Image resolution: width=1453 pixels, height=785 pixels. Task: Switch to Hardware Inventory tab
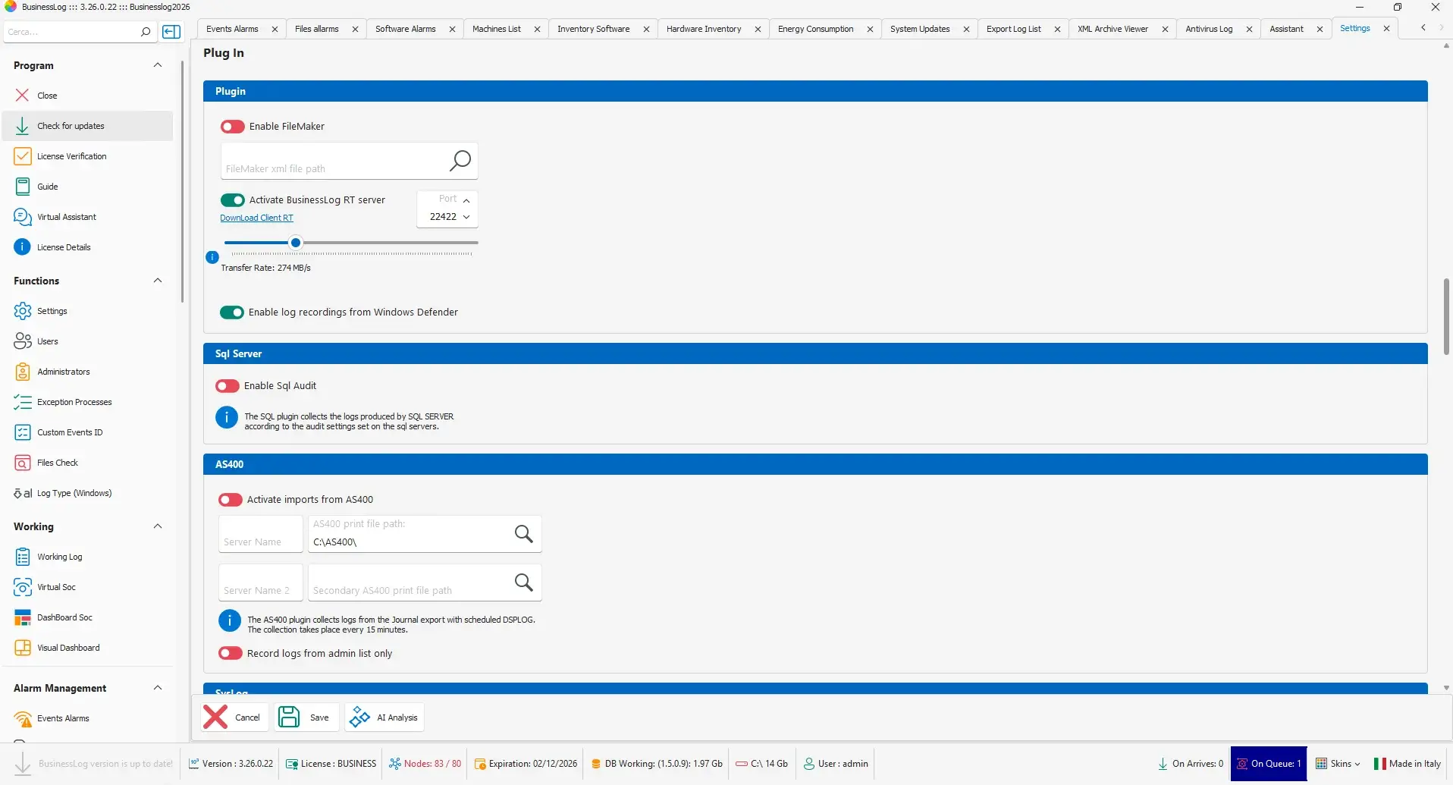click(x=704, y=29)
